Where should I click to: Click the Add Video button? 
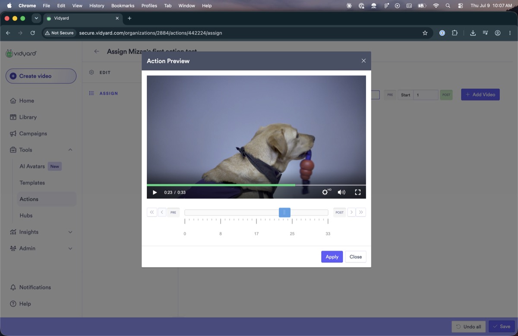pos(480,94)
